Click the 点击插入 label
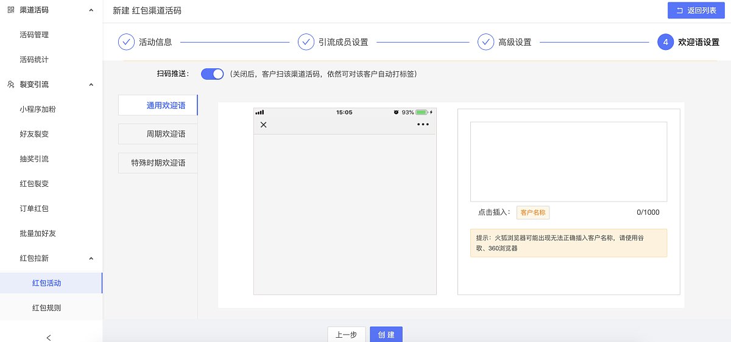The image size is (731, 342). (x=494, y=212)
